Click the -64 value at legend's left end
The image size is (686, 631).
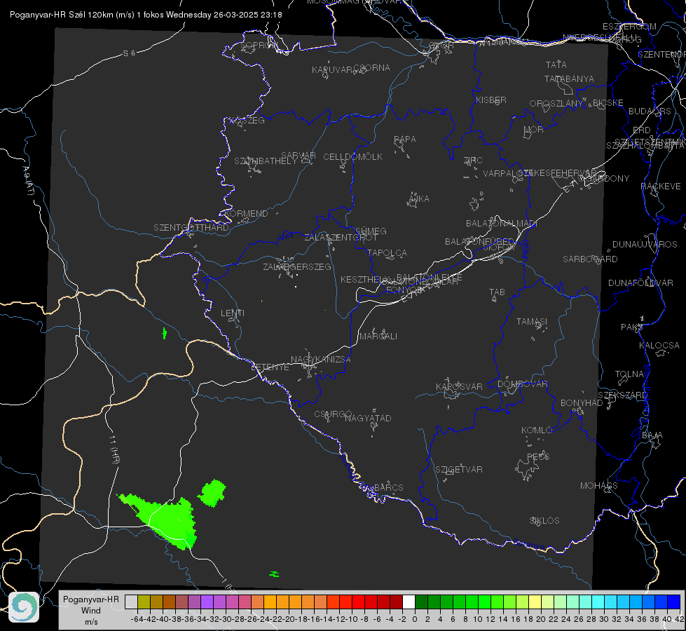[137, 619]
